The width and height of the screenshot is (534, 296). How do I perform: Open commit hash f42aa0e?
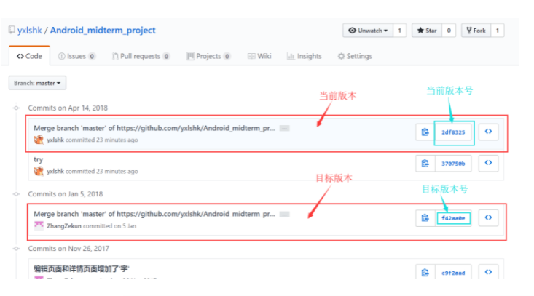tap(453, 218)
